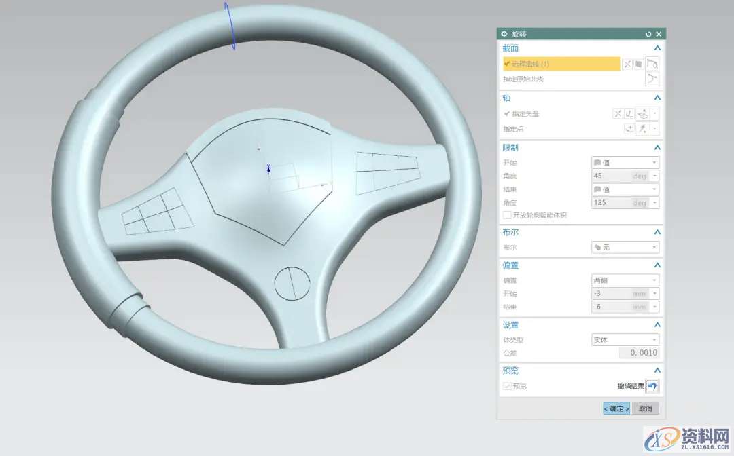Open the 布尔 dropdown showing 无
The width and height of the screenshot is (734, 456).
(625, 248)
